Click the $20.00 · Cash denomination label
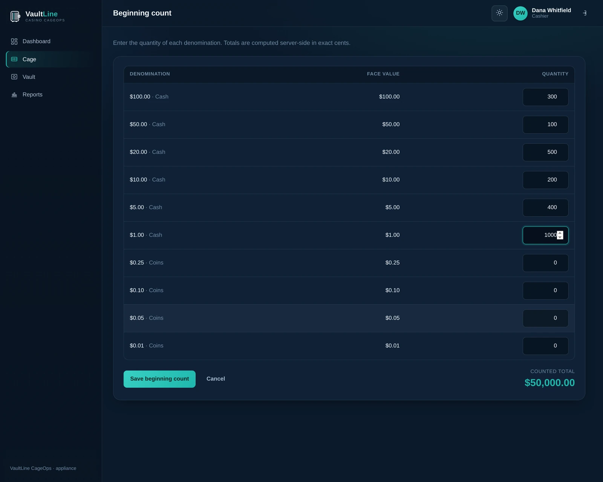Viewport: 603px width, 482px height. click(x=147, y=152)
